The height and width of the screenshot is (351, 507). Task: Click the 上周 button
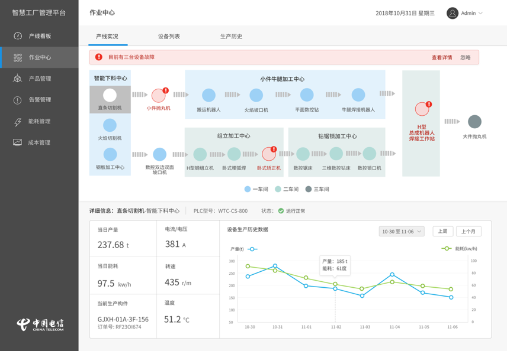click(442, 232)
